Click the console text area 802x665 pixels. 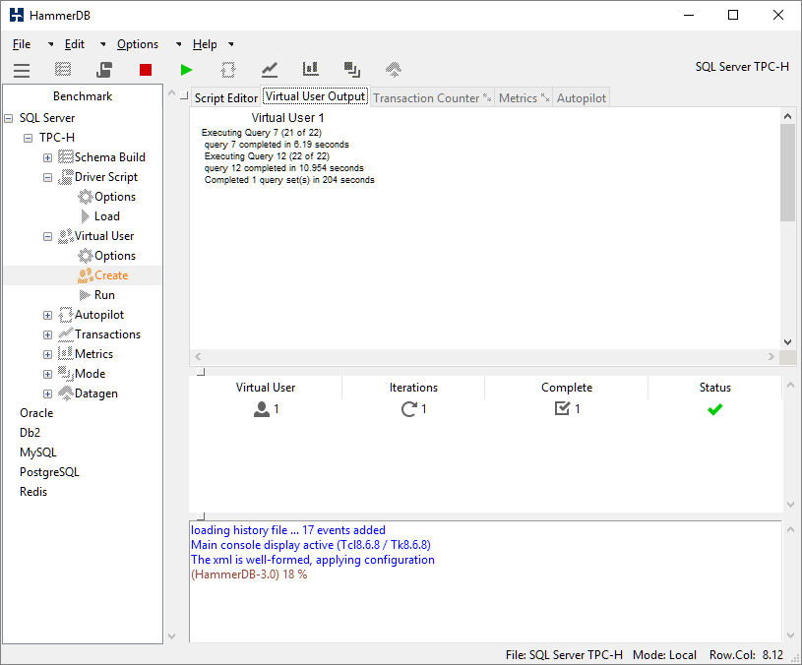(x=485, y=581)
